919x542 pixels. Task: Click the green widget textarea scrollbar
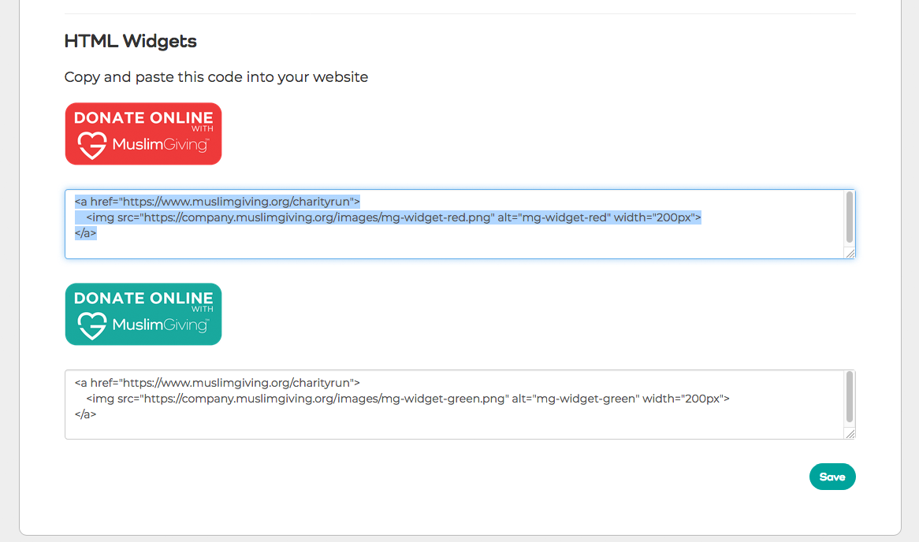tap(850, 397)
